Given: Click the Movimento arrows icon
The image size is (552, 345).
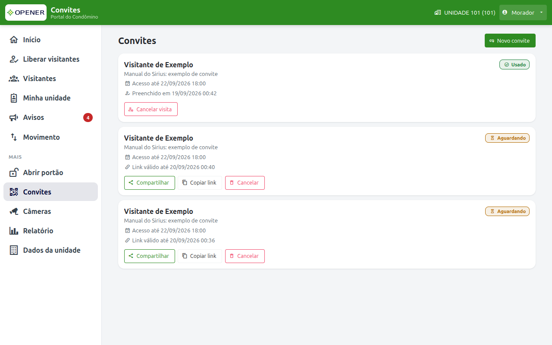Looking at the screenshot, I should tap(14, 137).
